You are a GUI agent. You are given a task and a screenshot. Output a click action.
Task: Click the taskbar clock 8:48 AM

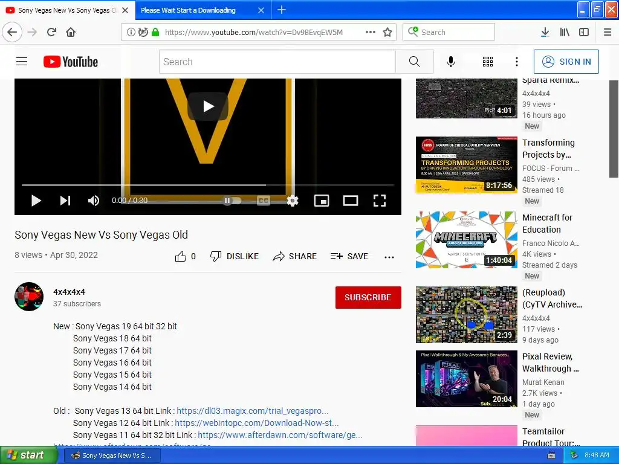pos(597,455)
